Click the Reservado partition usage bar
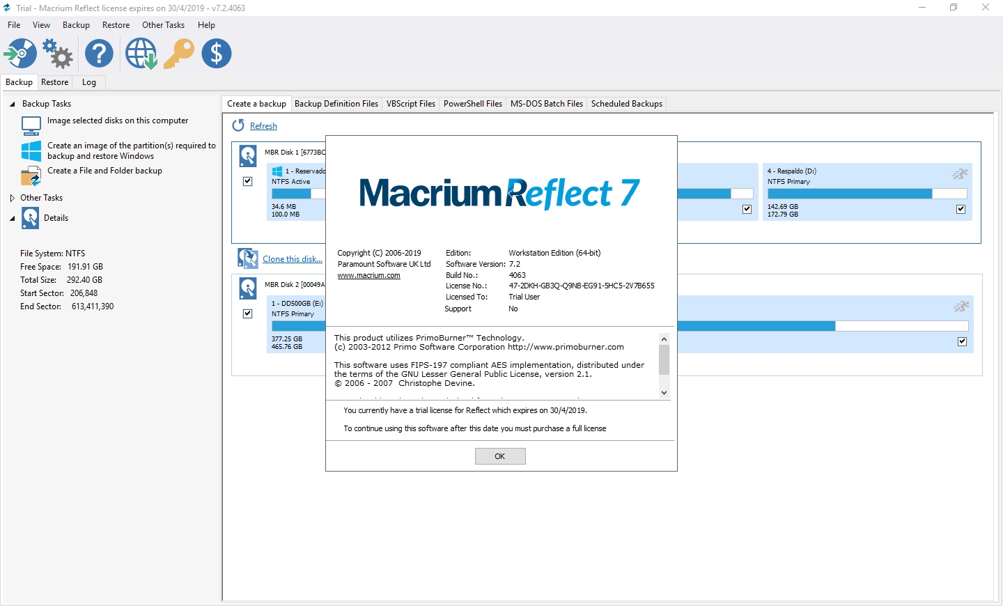The image size is (1003, 606). (298, 194)
